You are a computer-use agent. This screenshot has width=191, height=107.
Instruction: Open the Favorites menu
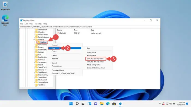point(38,24)
